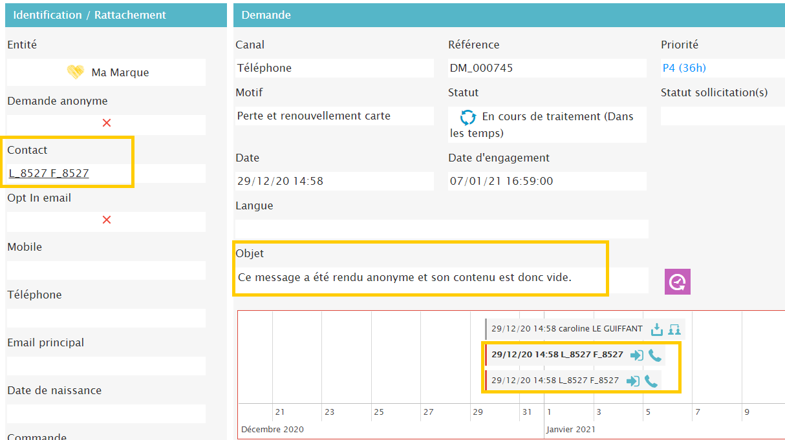Image resolution: width=785 pixels, height=440 pixels.
Task: Click the purple clock history icon
Action: [x=678, y=282]
